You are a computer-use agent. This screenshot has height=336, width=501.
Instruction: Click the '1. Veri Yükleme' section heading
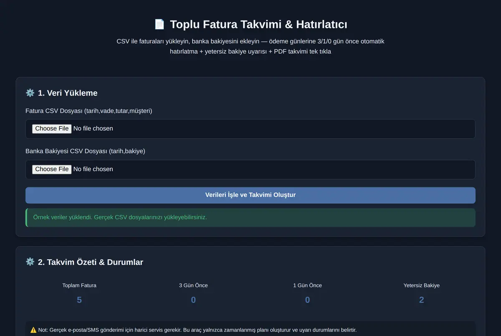tap(68, 93)
